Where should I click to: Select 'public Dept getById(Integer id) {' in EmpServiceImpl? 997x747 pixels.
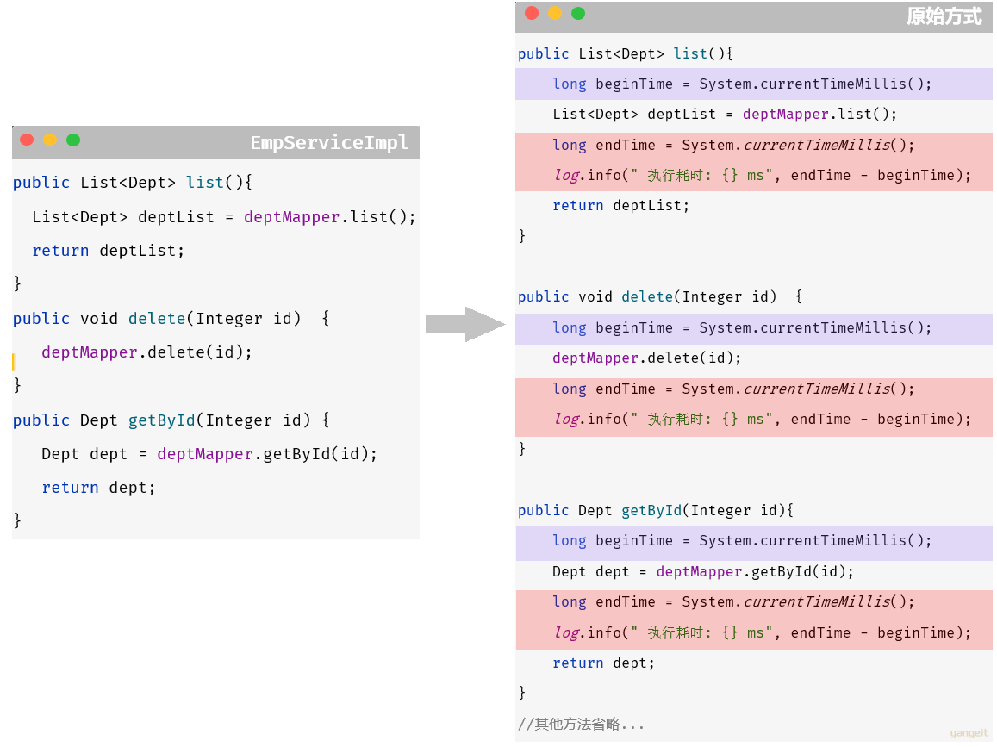[171, 420]
